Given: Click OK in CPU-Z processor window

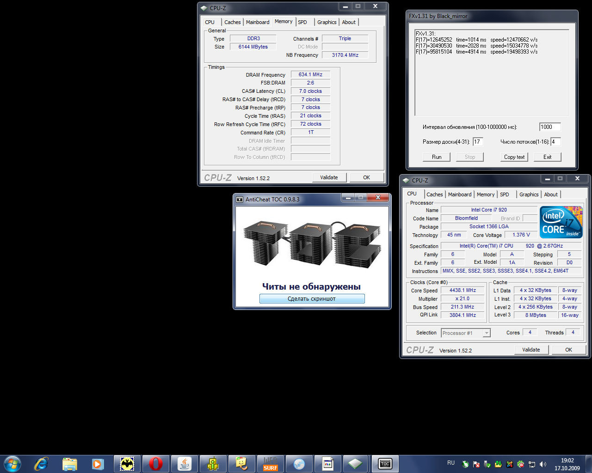Looking at the screenshot, I should pyautogui.click(x=569, y=350).
